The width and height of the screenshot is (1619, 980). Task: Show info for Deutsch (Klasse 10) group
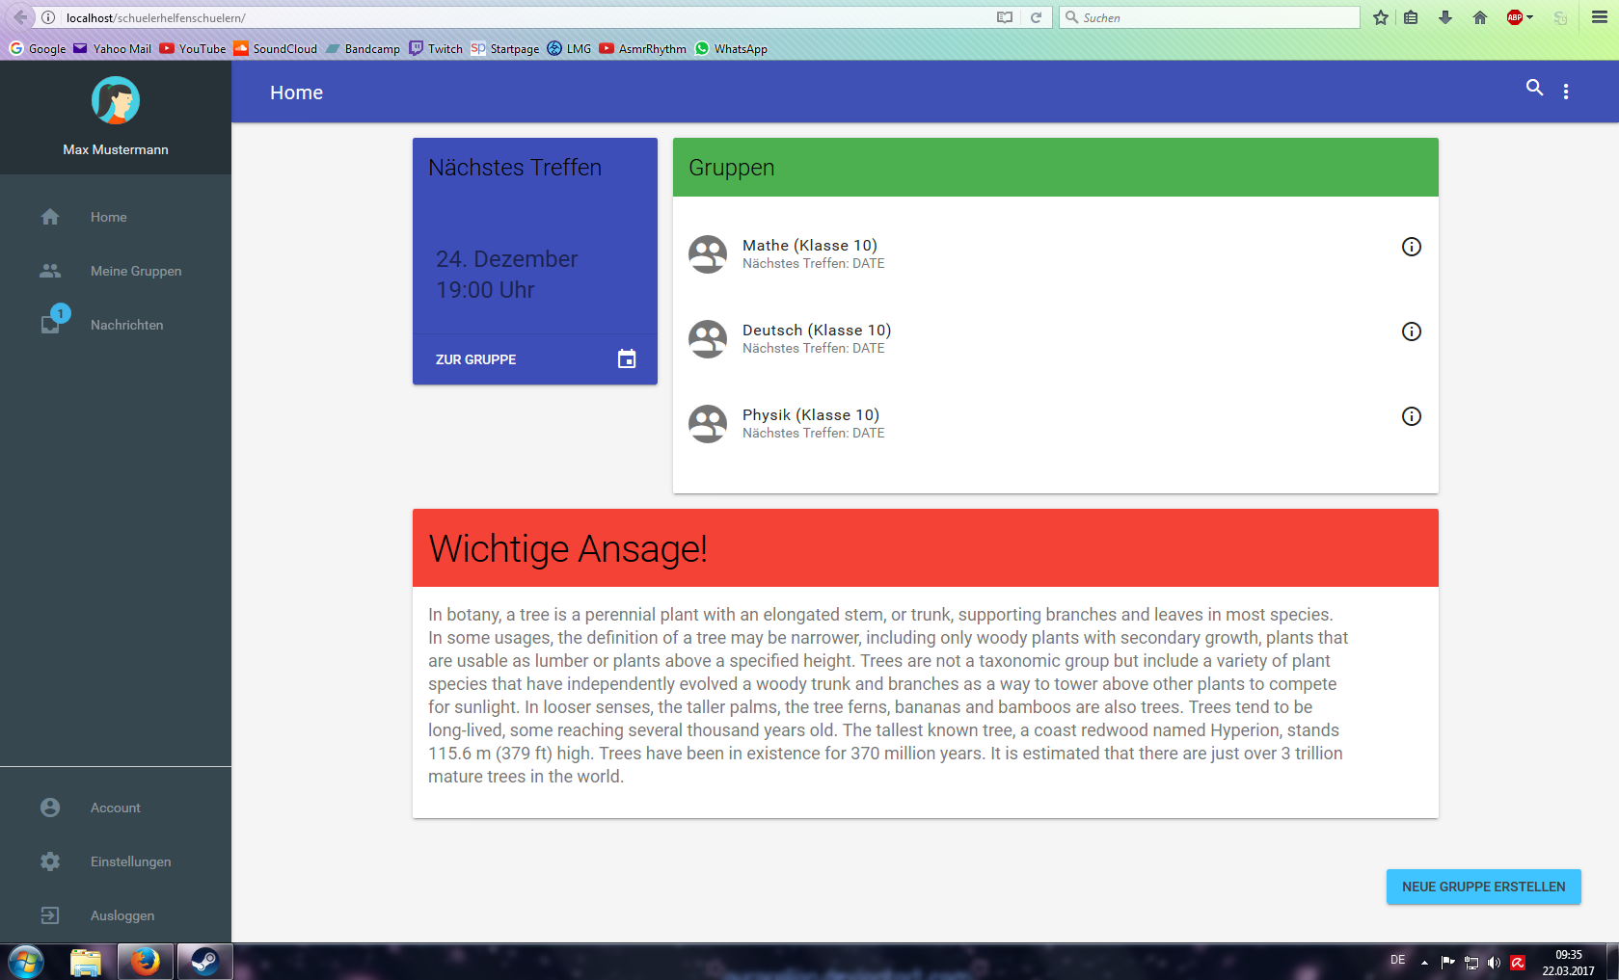pyautogui.click(x=1412, y=331)
